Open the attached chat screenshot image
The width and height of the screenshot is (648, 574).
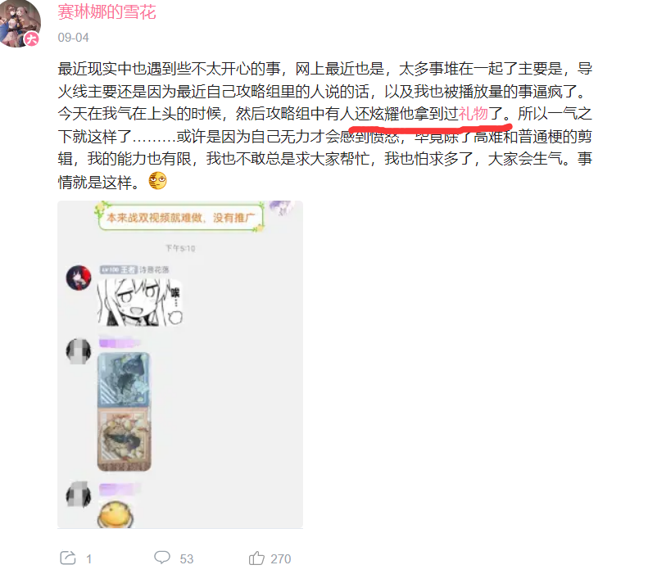pyautogui.click(x=180, y=364)
